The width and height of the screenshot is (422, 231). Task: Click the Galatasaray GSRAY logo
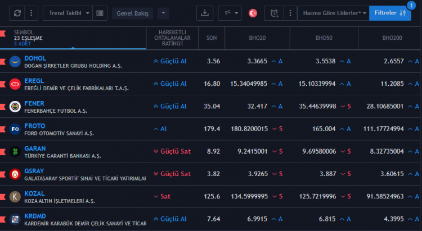15,174
